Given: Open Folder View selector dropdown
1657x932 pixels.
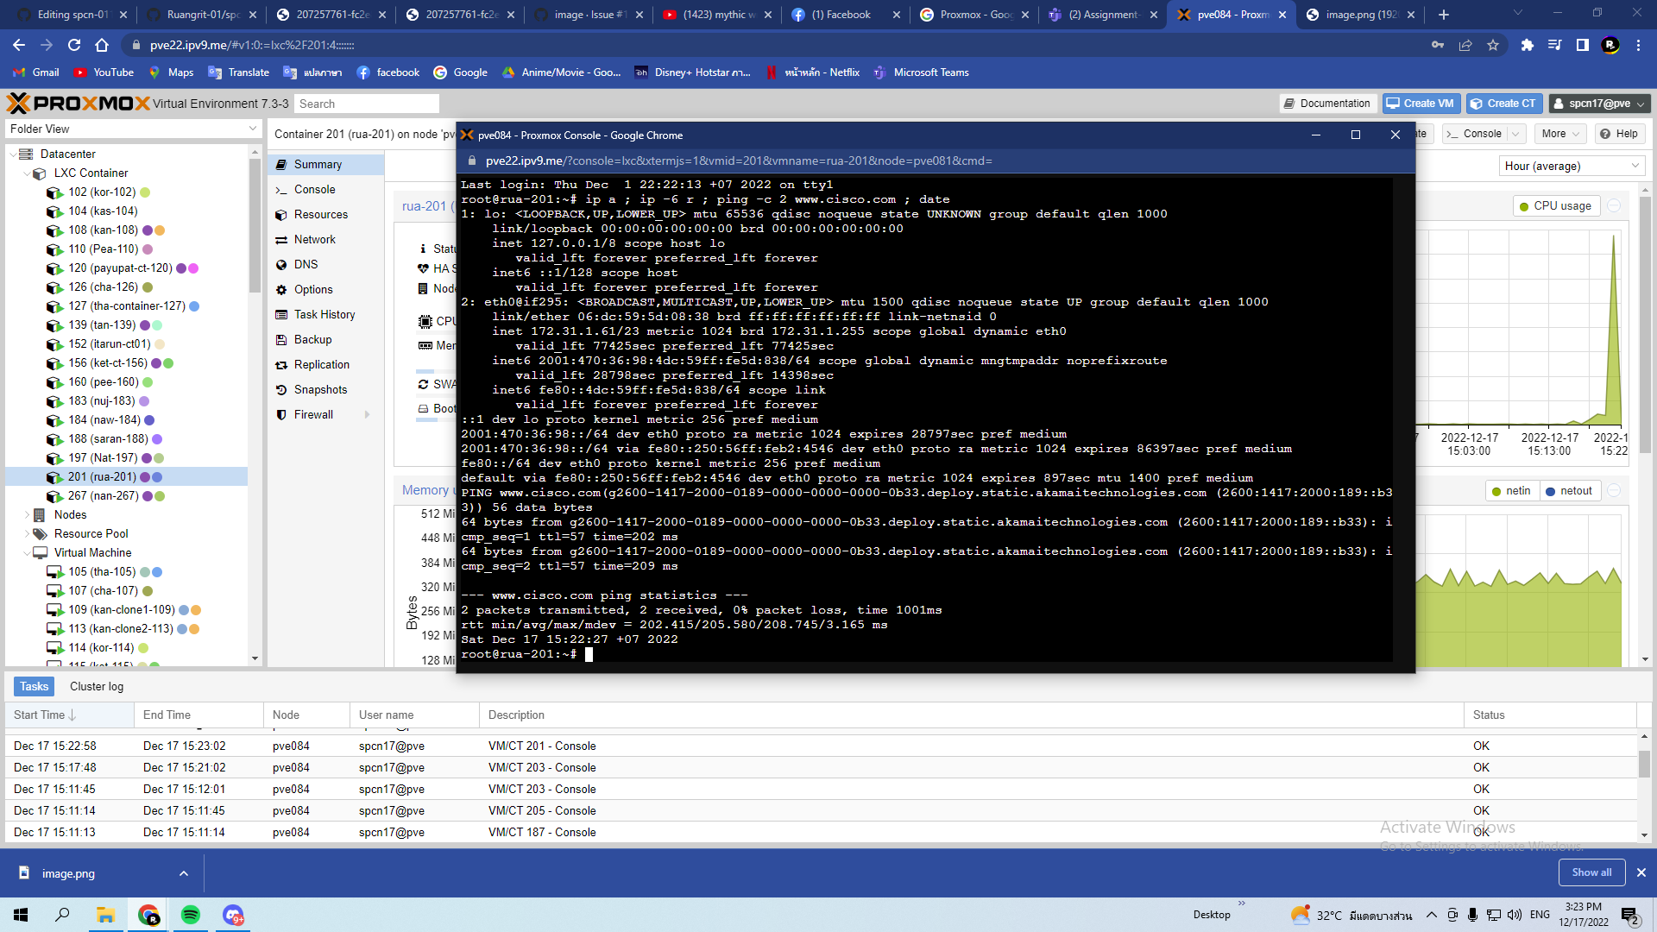Looking at the screenshot, I should click(x=133, y=129).
